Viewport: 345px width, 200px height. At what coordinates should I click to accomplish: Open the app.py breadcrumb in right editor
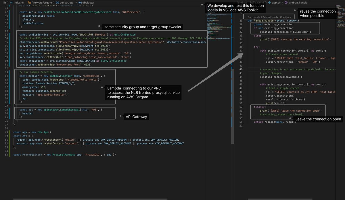tap(274, 2)
